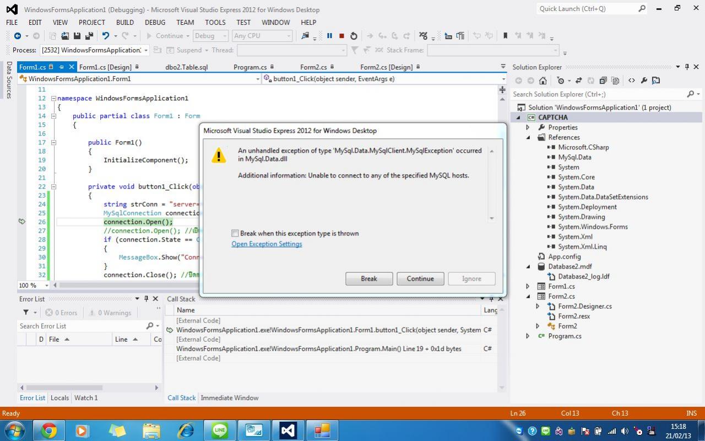Open the TOOLS menu
705x441 pixels.
click(215, 22)
